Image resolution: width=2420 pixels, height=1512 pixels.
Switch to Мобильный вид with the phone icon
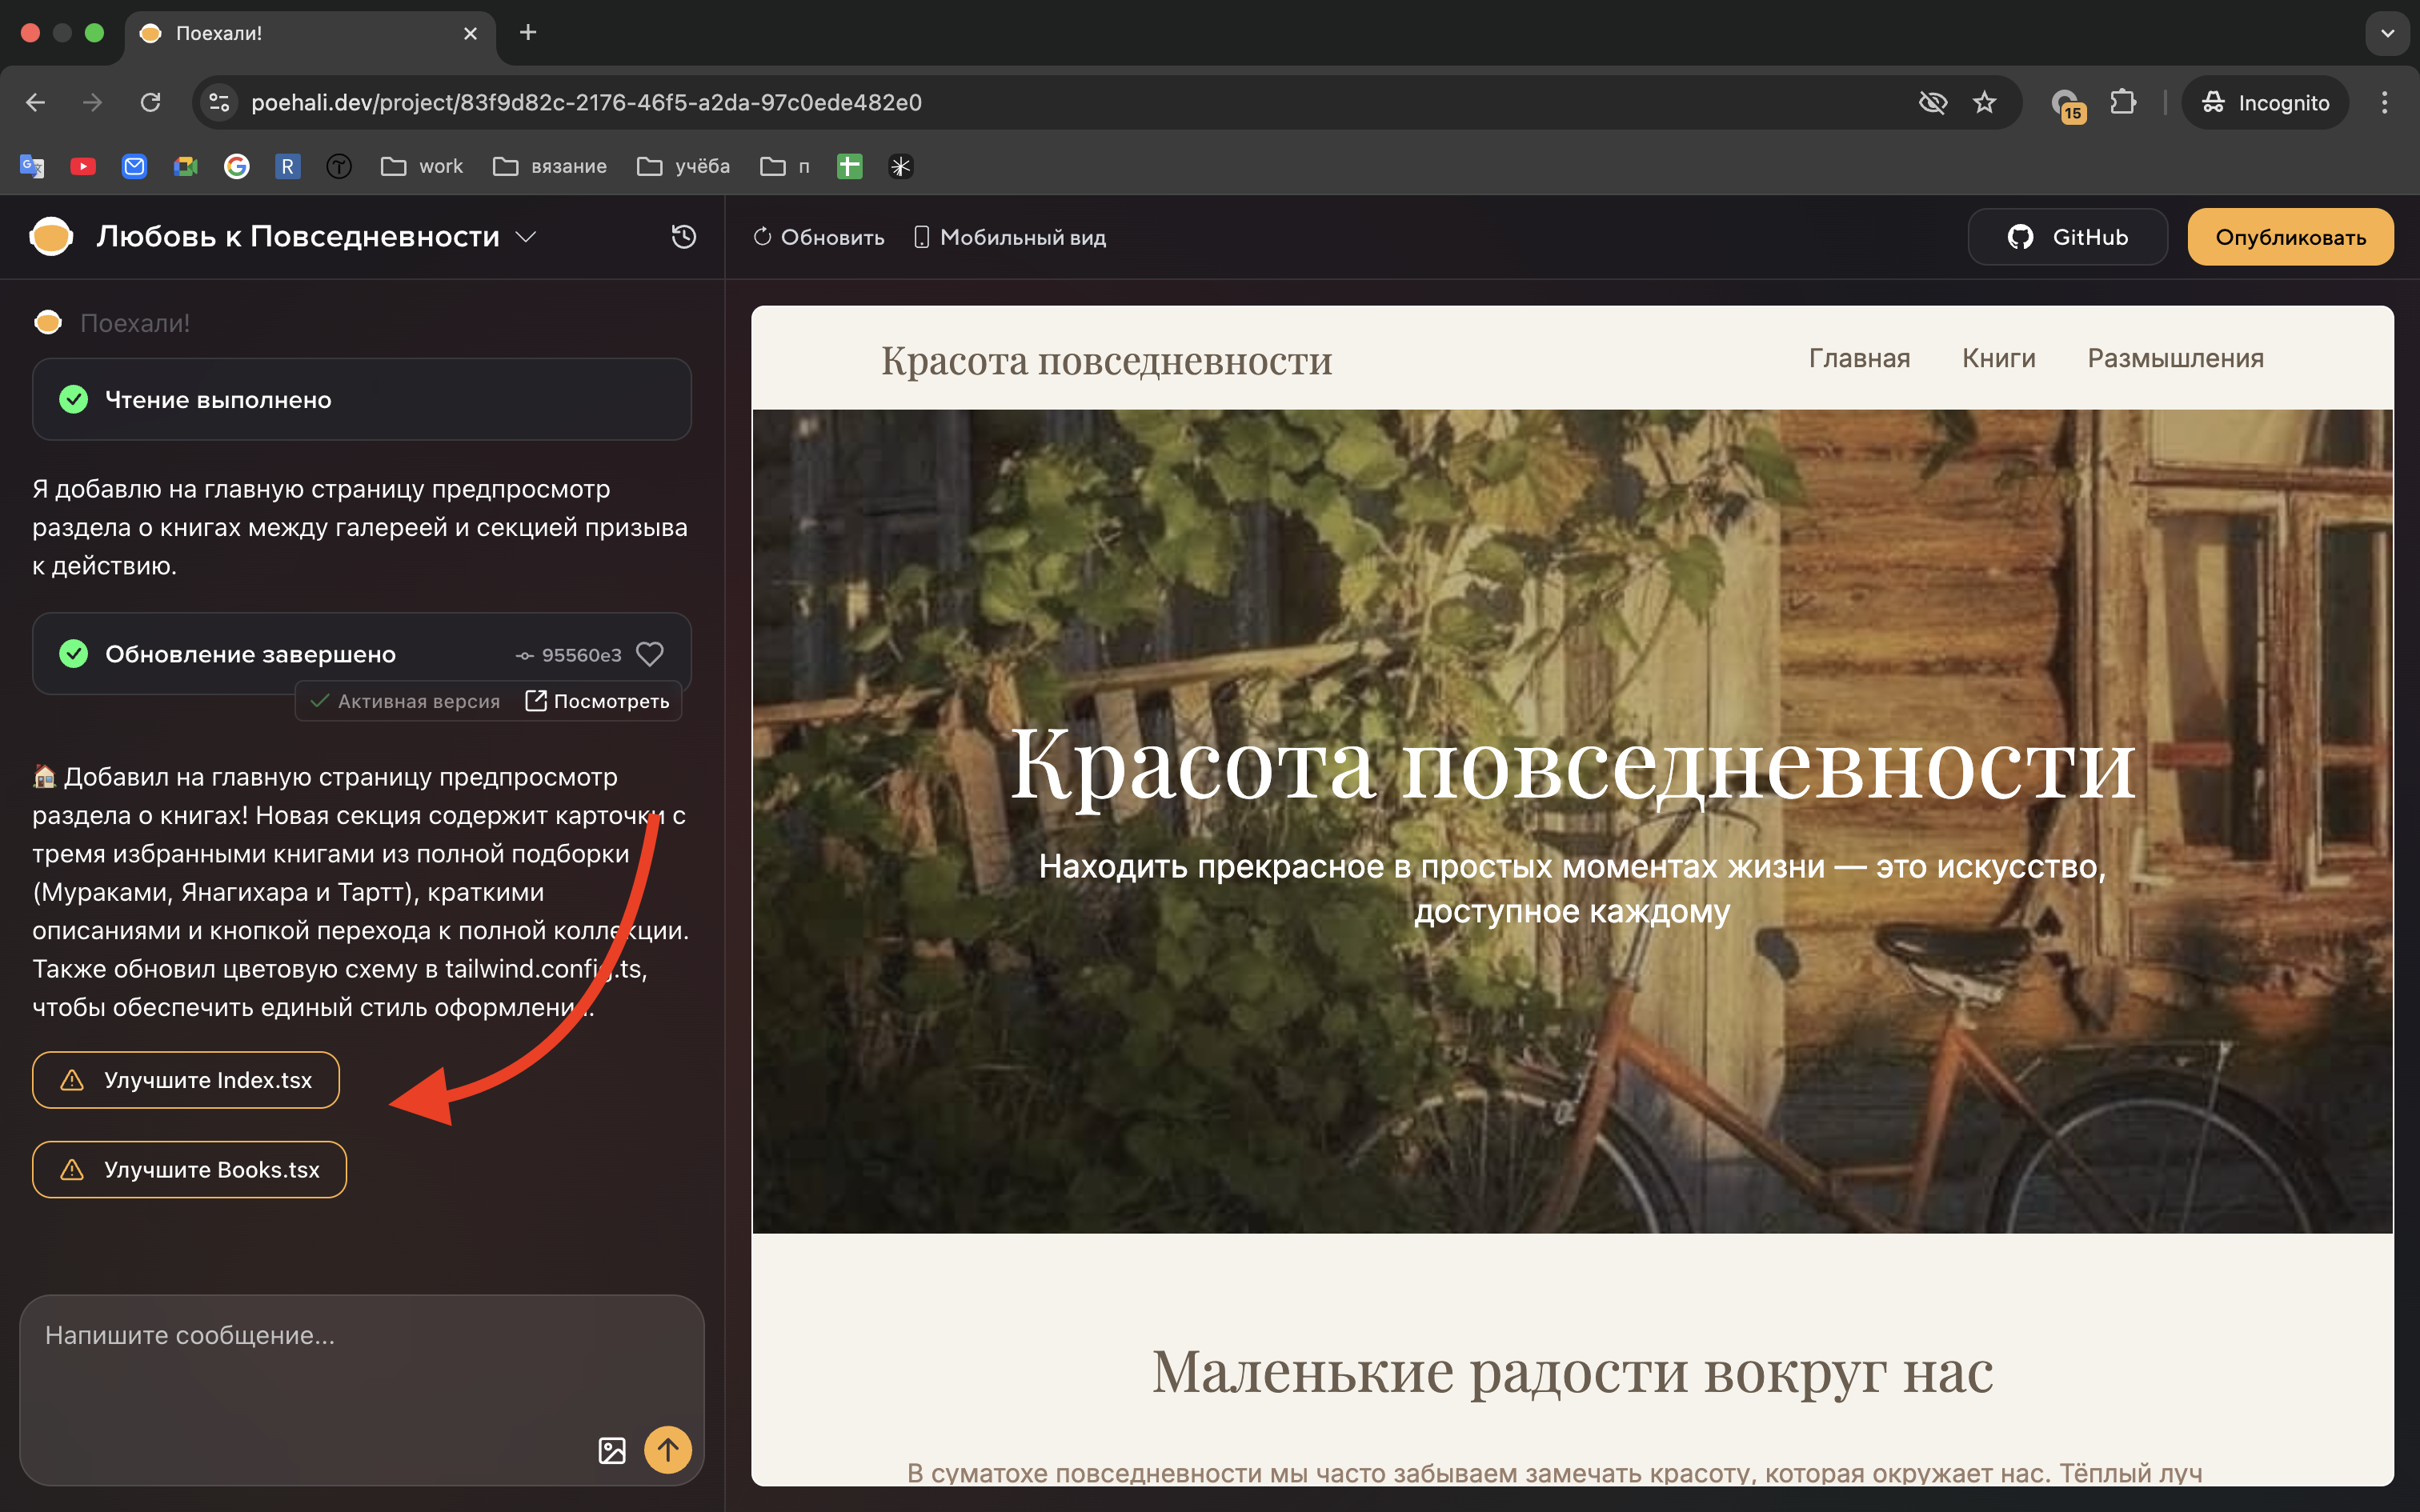[922, 237]
